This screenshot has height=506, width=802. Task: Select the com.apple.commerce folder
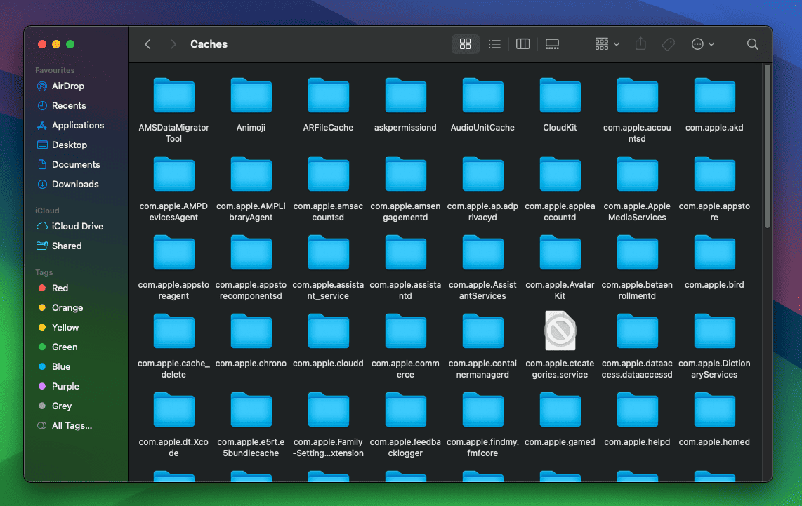click(x=406, y=332)
